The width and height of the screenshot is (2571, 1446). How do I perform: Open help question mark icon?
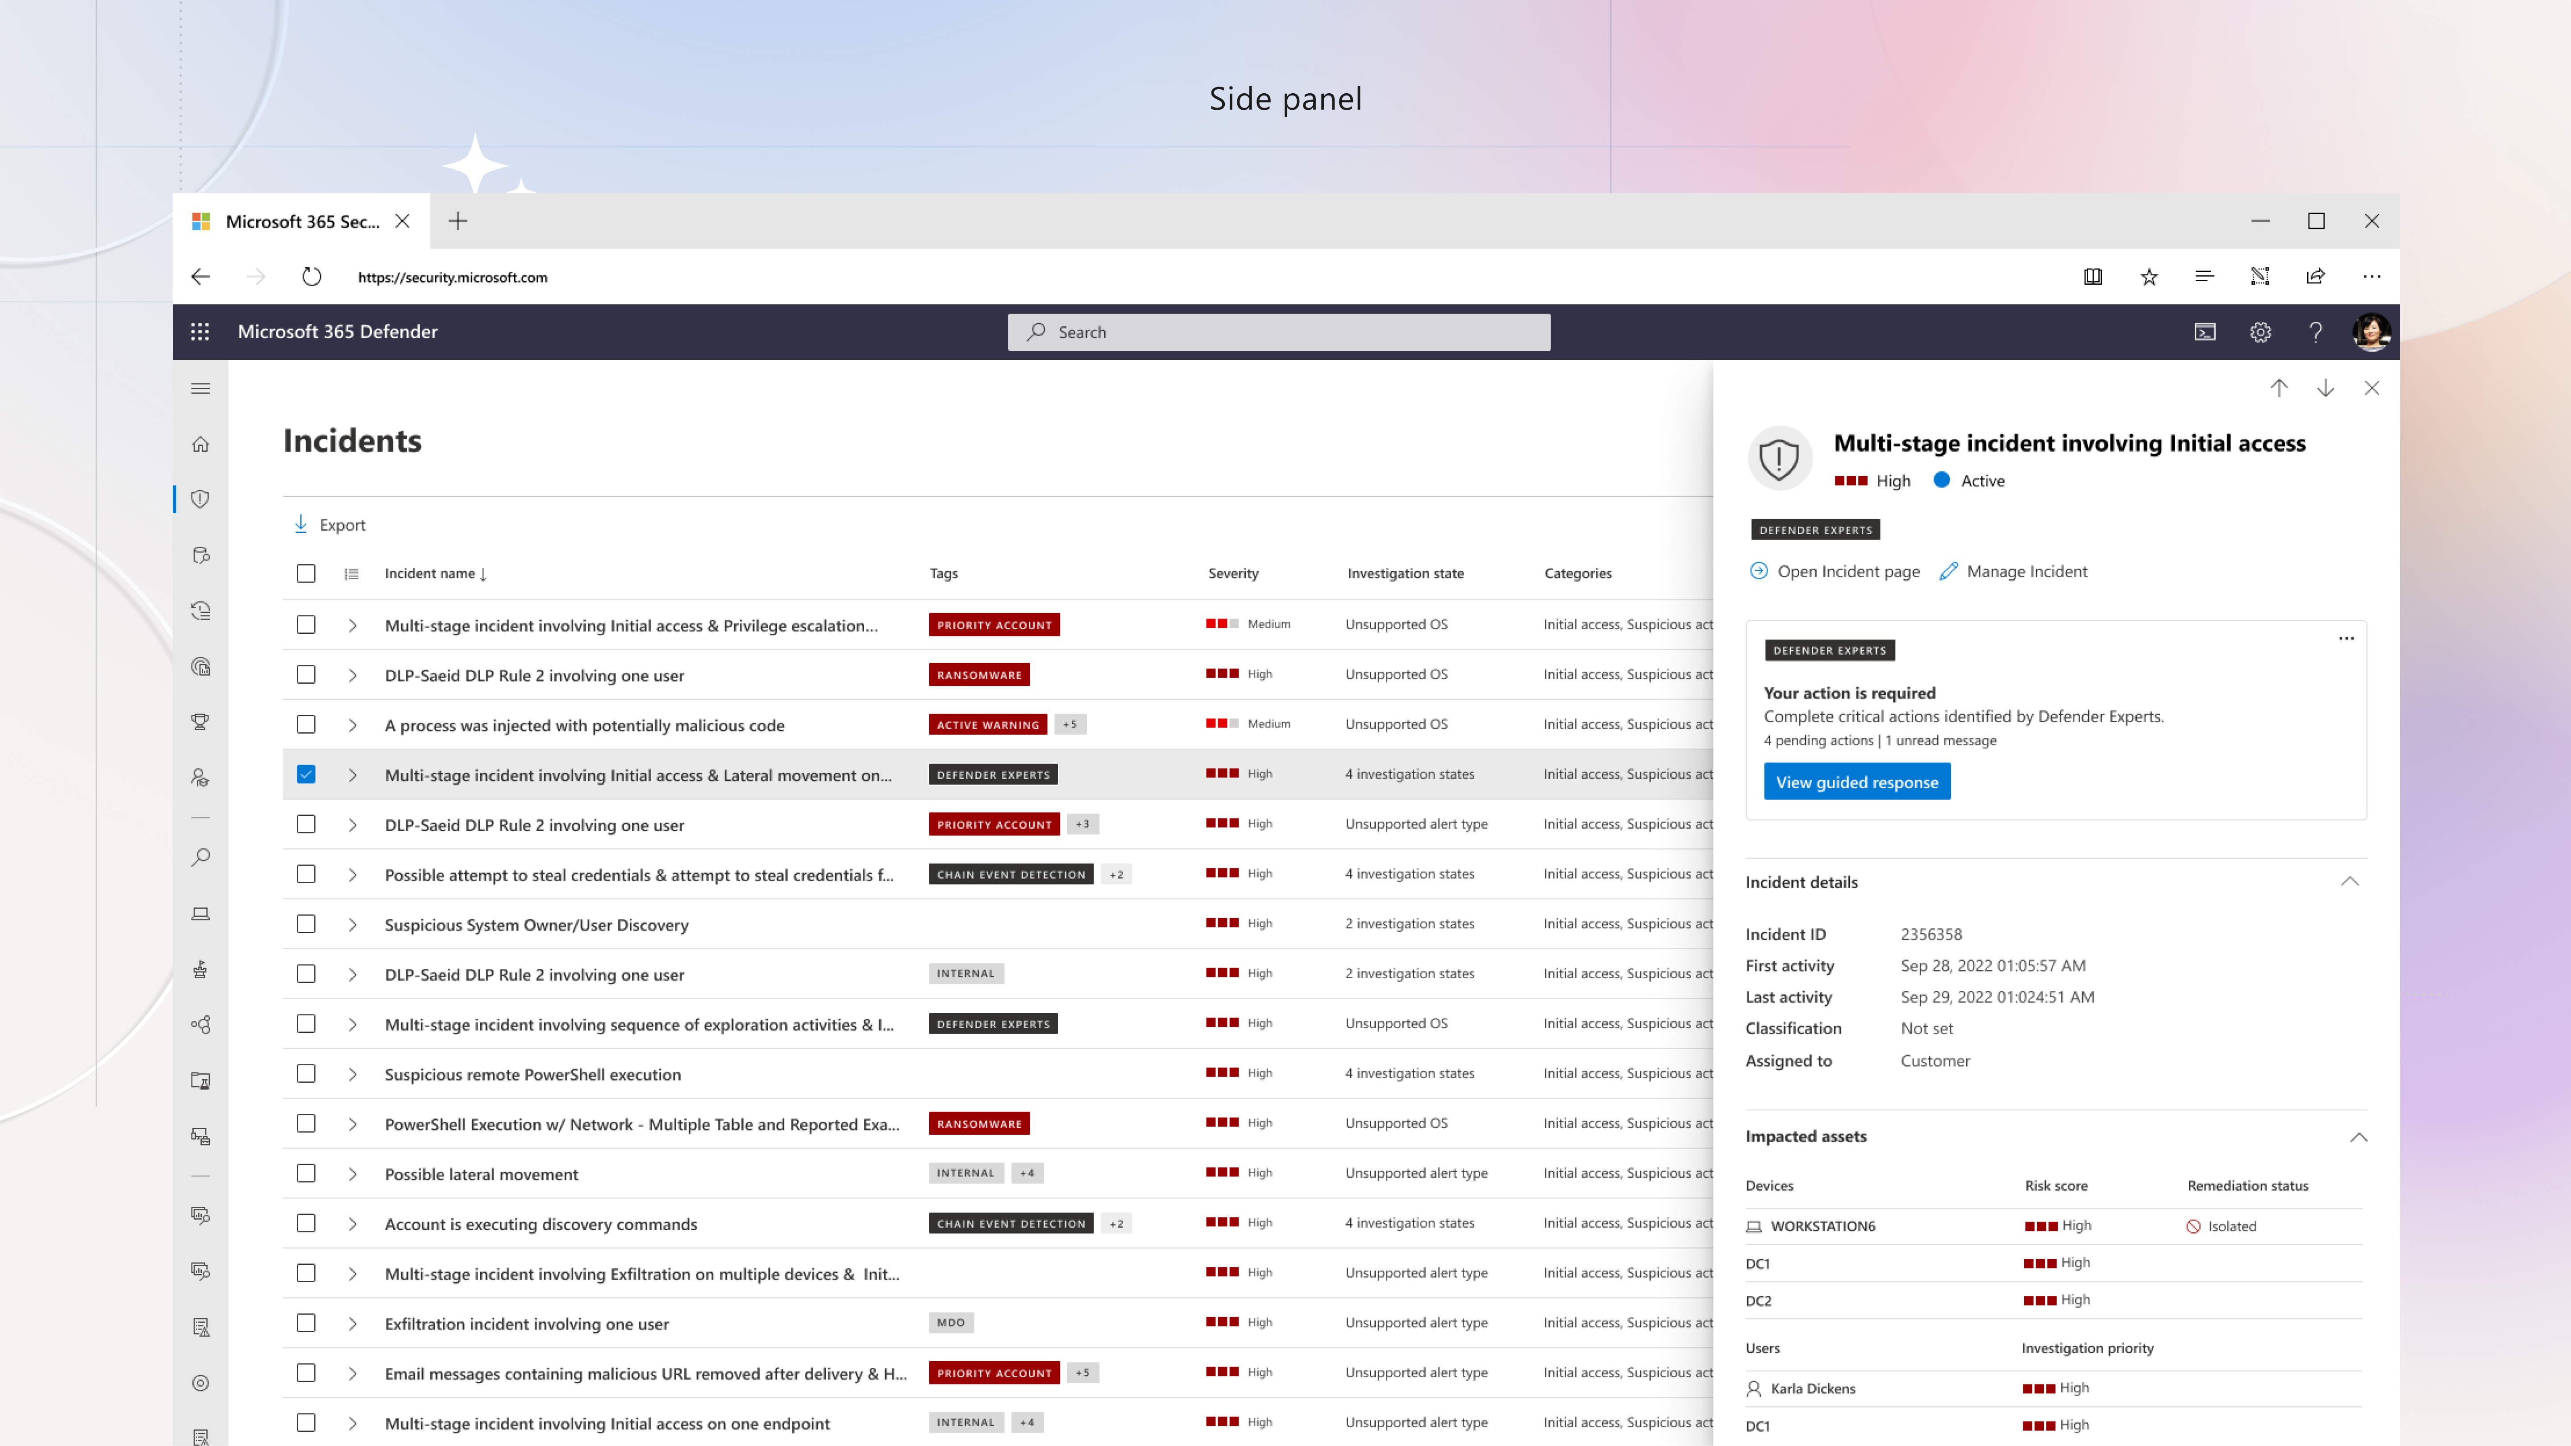[2316, 332]
